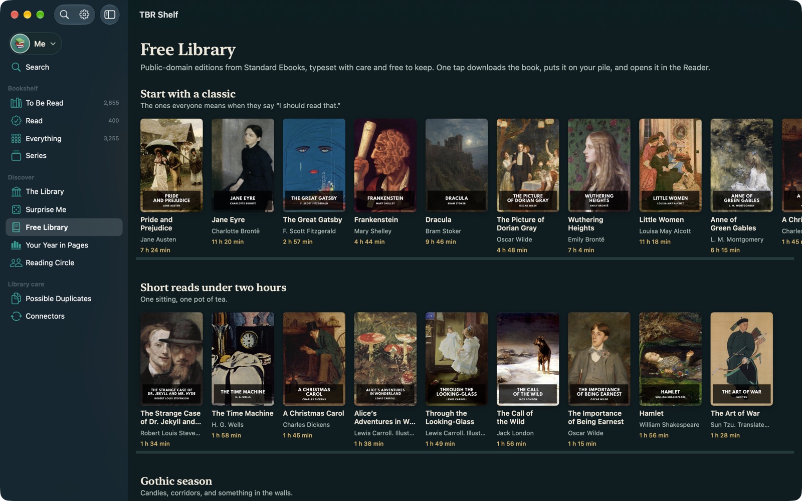Click the search magnifier icon in toolbar

click(x=64, y=15)
